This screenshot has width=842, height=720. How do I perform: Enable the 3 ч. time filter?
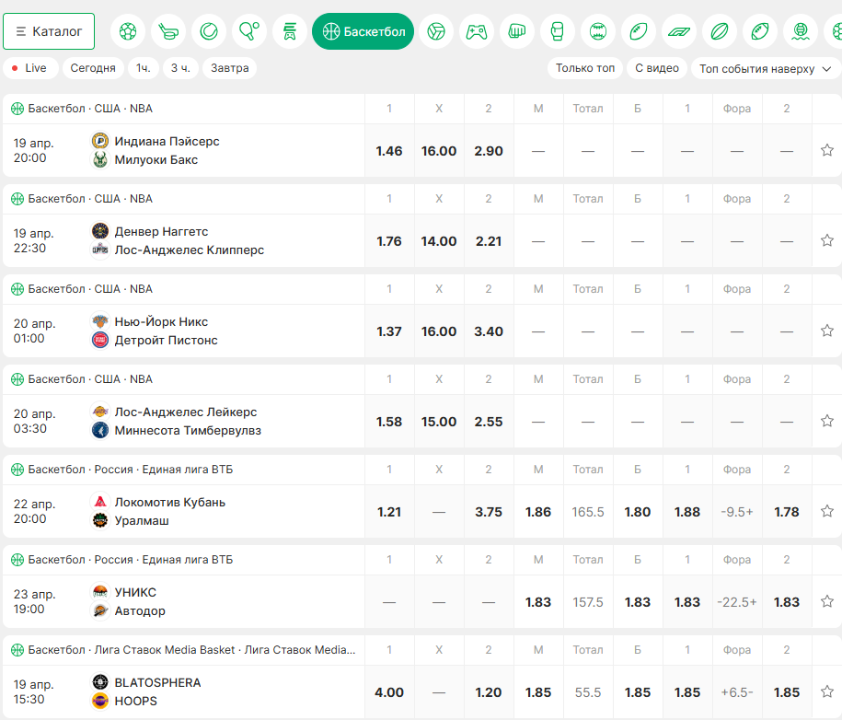coord(180,68)
